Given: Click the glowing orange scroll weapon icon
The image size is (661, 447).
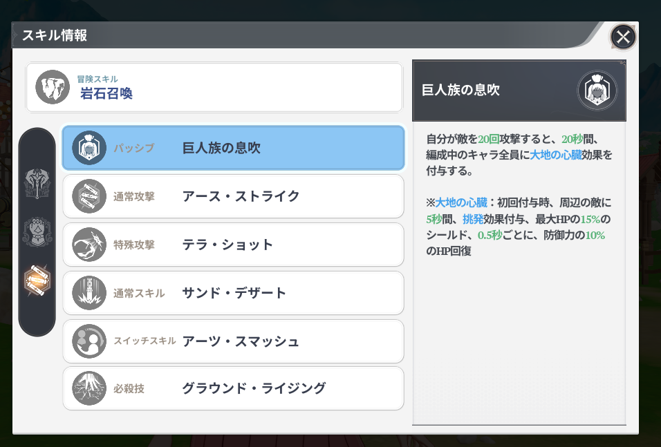Looking at the screenshot, I should tap(37, 279).
